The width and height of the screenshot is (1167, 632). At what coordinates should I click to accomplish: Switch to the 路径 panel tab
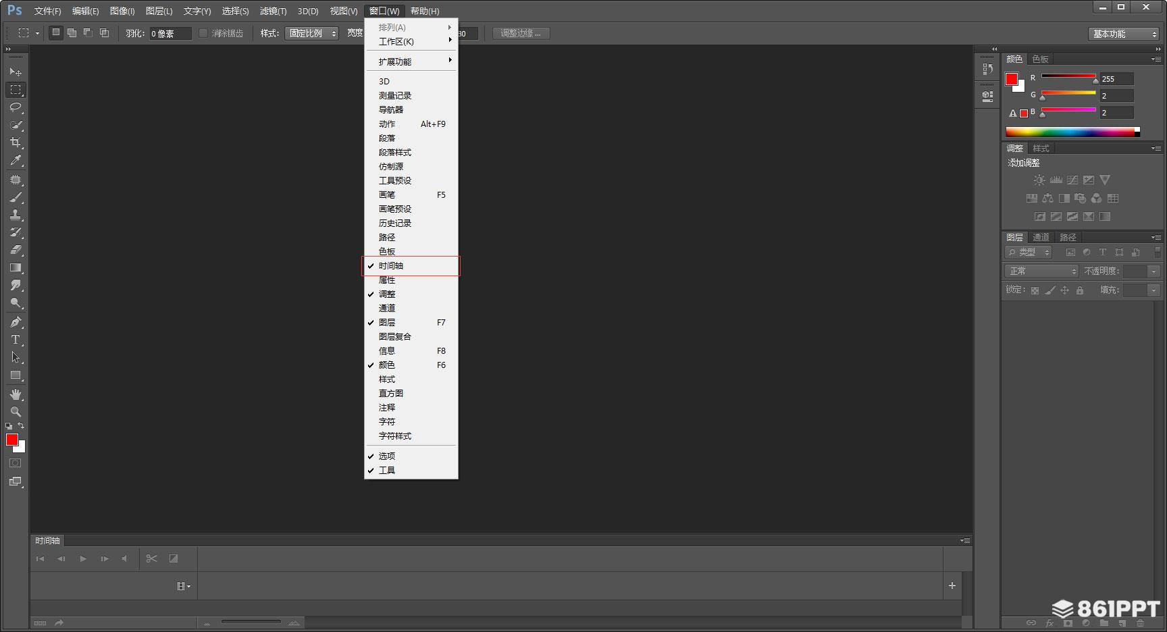coord(1068,237)
